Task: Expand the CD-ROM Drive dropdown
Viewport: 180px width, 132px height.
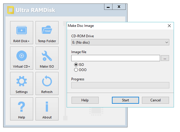Action: 120,42
